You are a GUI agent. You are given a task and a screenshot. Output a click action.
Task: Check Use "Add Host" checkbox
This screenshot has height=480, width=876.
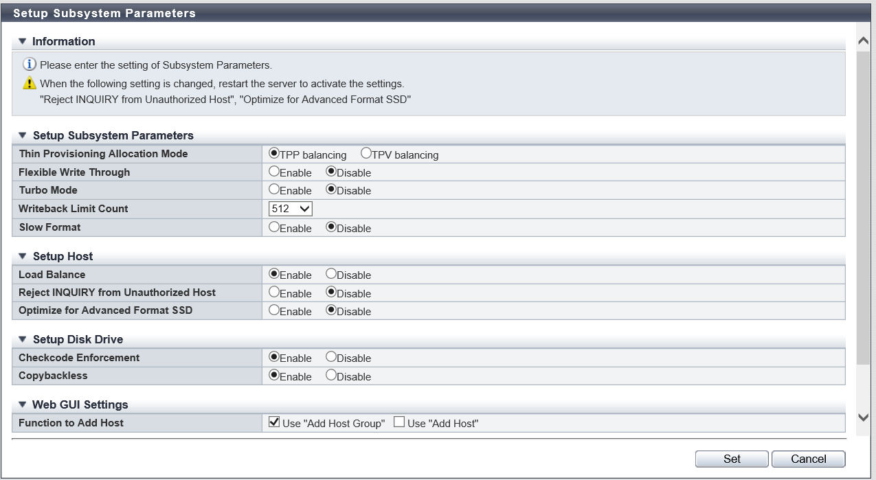(399, 422)
